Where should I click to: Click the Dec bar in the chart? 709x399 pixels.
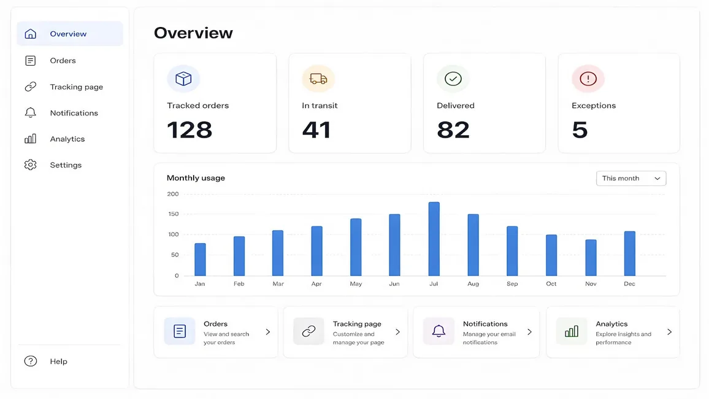click(630, 254)
